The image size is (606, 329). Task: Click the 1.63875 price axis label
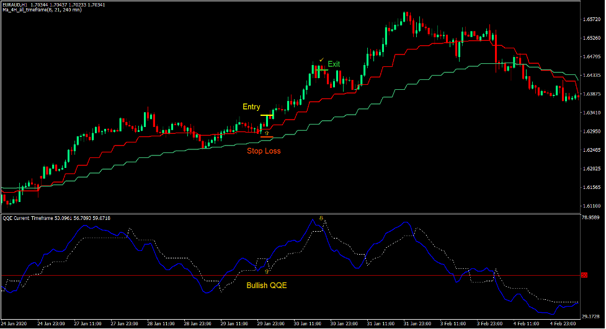[x=591, y=94]
